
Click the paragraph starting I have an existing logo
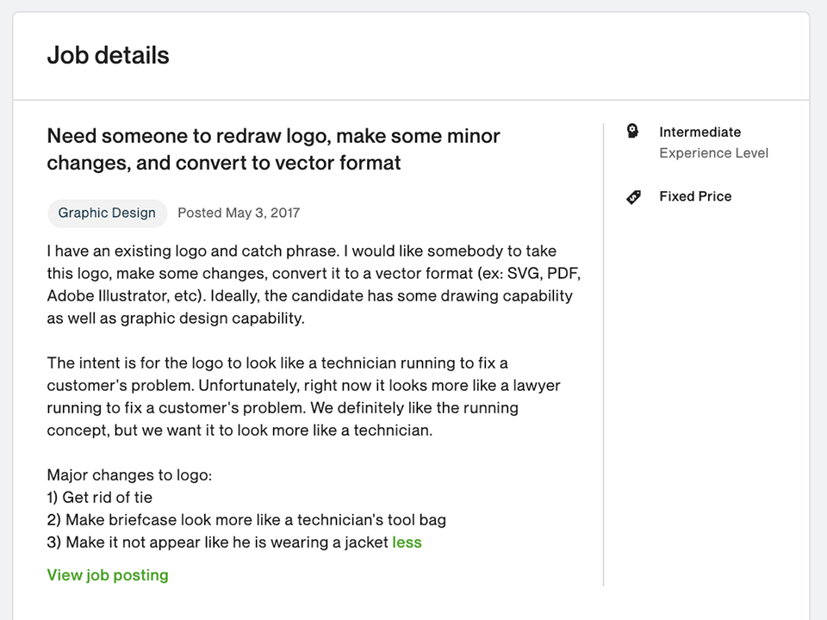click(x=314, y=285)
